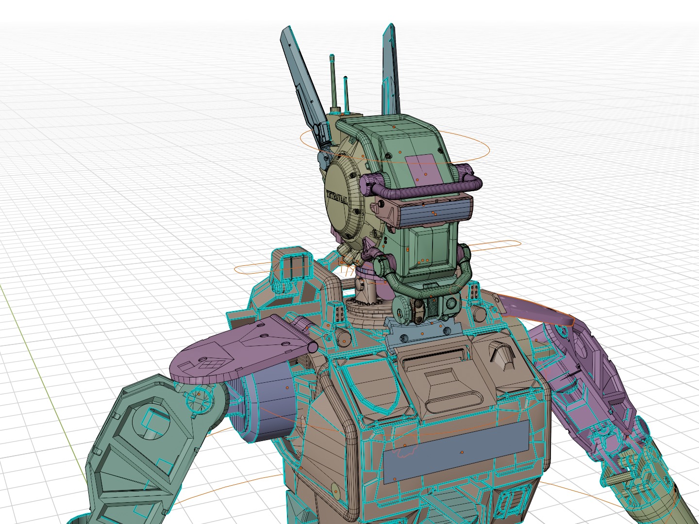Select the robot's left tall ear blade
The image size is (699, 524).
304,86
